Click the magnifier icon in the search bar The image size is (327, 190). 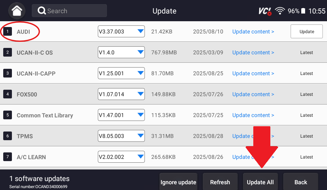tap(41, 10)
